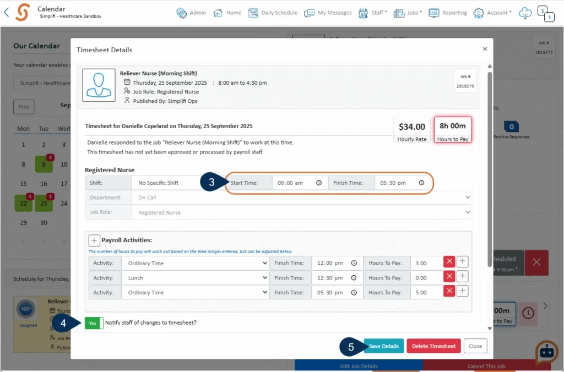Use the dialog vertical scrollbar
This screenshot has height=372, width=564.
(490, 169)
